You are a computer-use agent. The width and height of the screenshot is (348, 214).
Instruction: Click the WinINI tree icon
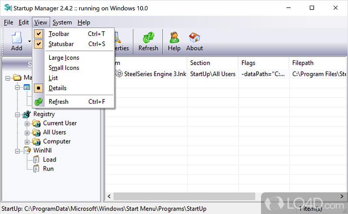point(27,151)
